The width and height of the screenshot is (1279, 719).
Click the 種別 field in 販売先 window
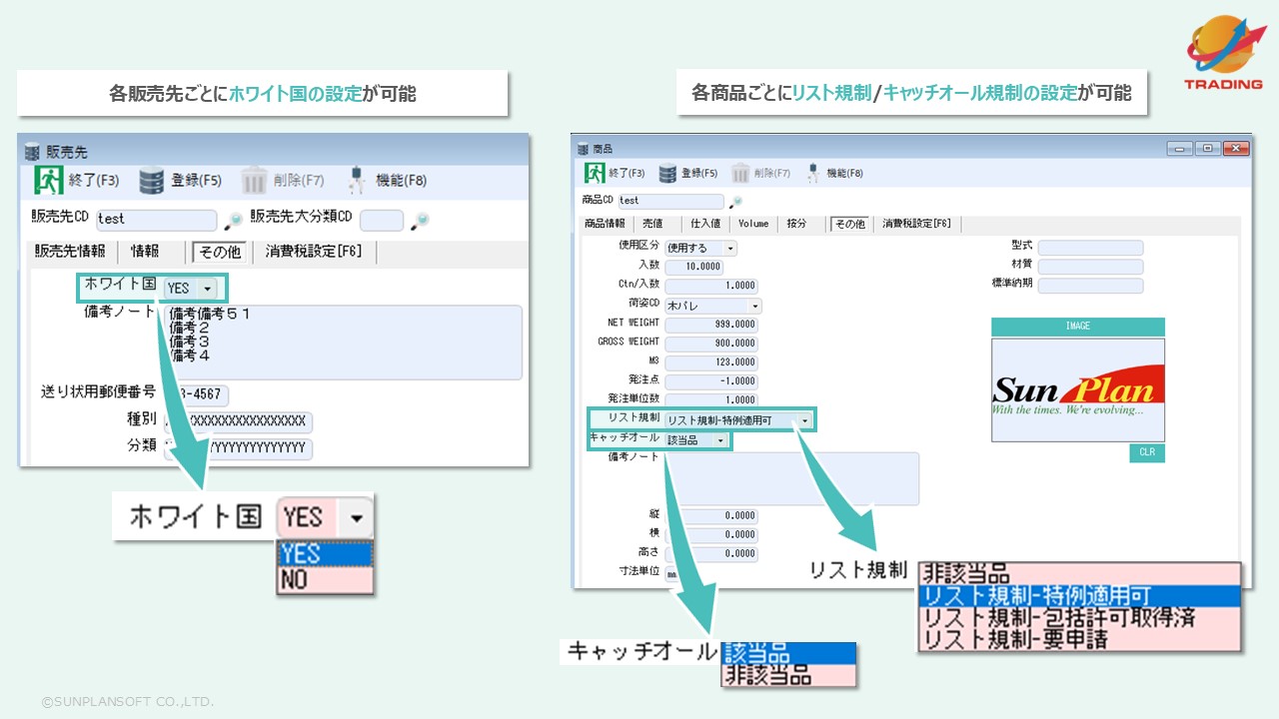pyautogui.click(x=238, y=421)
